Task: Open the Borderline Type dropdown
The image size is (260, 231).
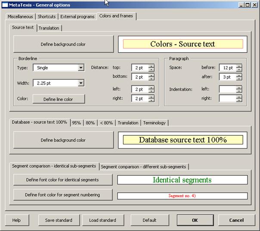Action: coord(81,68)
